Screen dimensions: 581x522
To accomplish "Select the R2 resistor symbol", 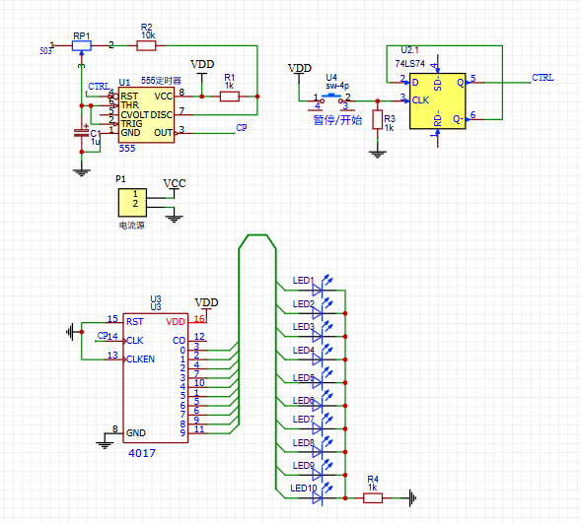I will pos(146,46).
